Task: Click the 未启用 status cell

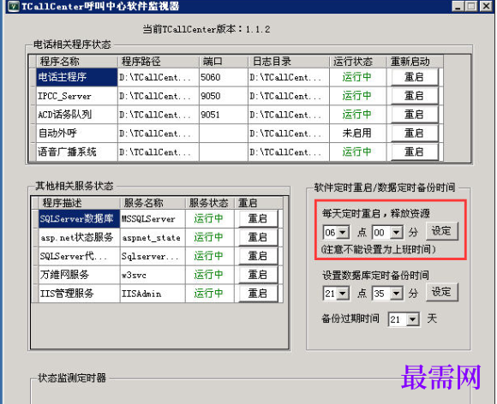Action: (357, 134)
